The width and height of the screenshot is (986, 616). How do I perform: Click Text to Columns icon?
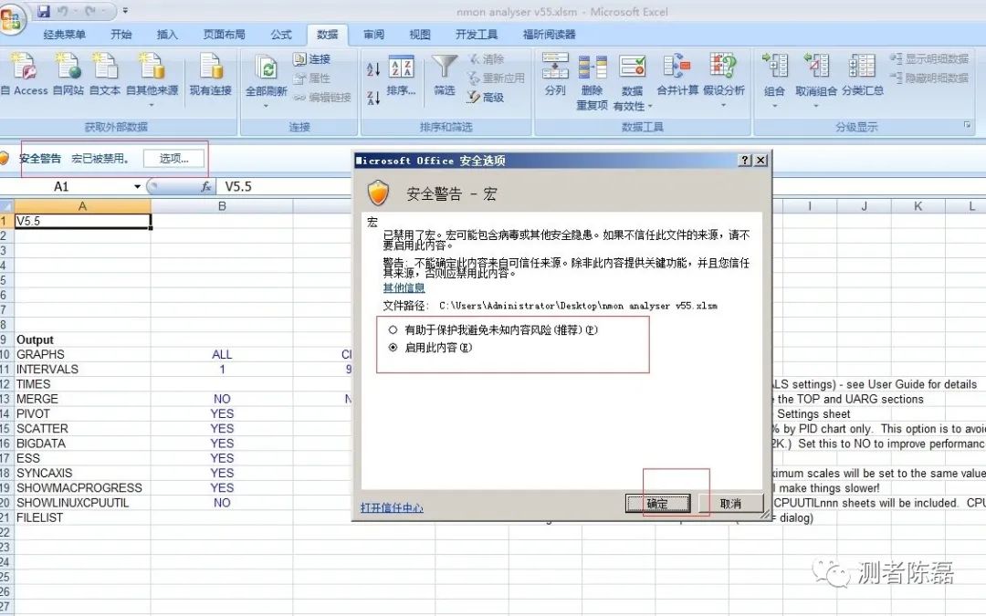click(555, 66)
